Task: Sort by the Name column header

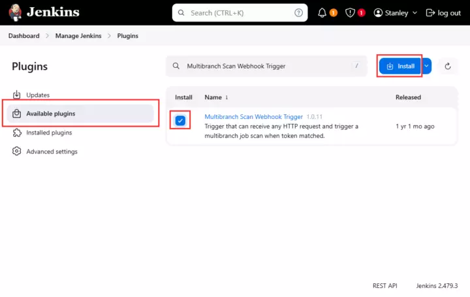Action: [x=216, y=97]
